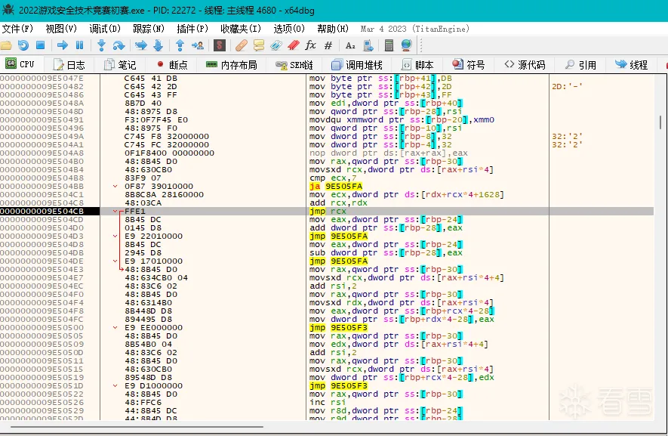Restart the debugged program
The height and width of the screenshot is (436, 668).
click(23, 45)
